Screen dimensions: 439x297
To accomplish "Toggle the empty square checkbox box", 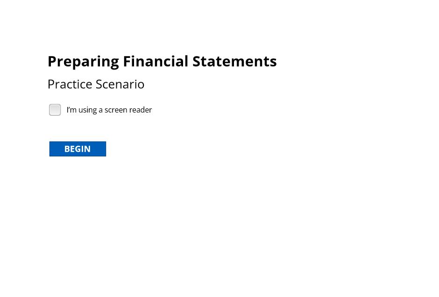I will 55,110.
